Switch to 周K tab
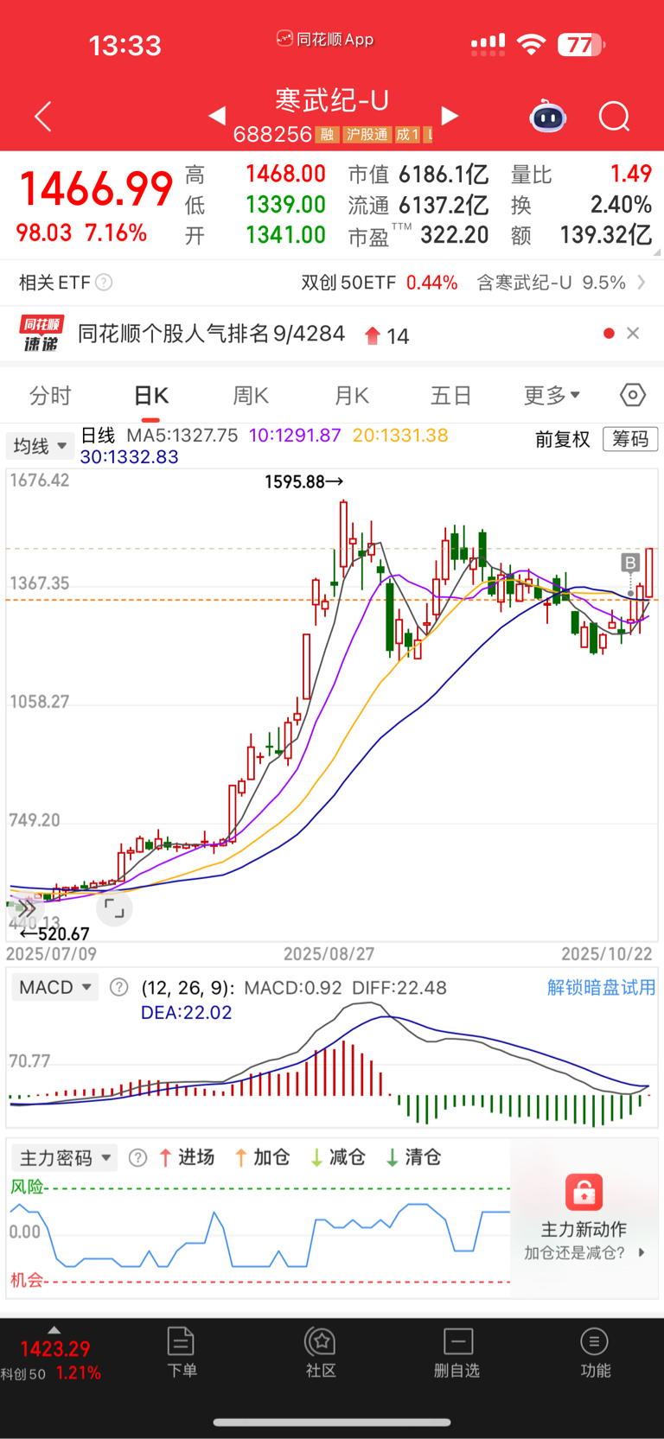 click(251, 395)
